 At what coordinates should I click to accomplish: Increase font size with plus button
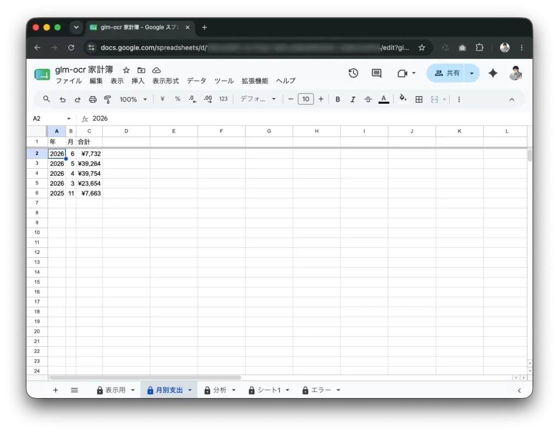click(x=321, y=99)
